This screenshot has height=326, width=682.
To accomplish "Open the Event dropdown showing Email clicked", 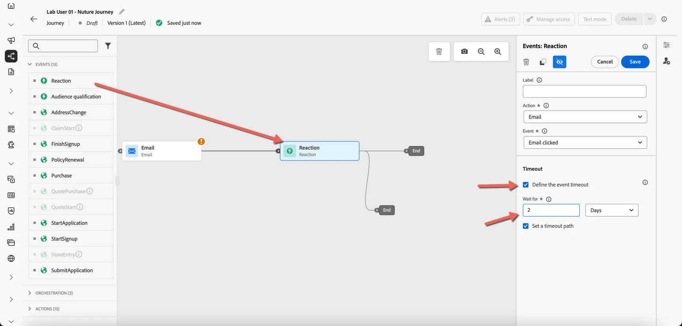I will tap(585, 143).
